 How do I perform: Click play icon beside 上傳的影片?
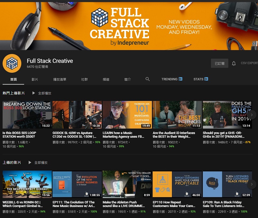(x=30, y=162)
